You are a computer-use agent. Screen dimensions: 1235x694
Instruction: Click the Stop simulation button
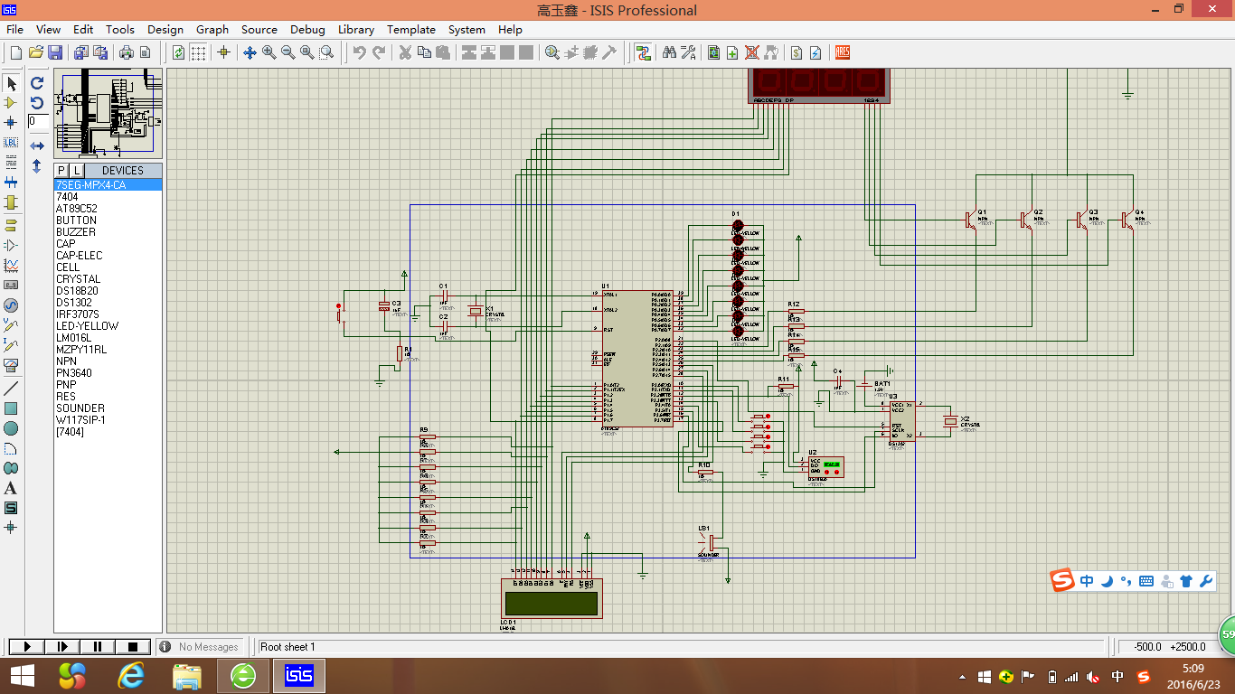click(133, 646)
